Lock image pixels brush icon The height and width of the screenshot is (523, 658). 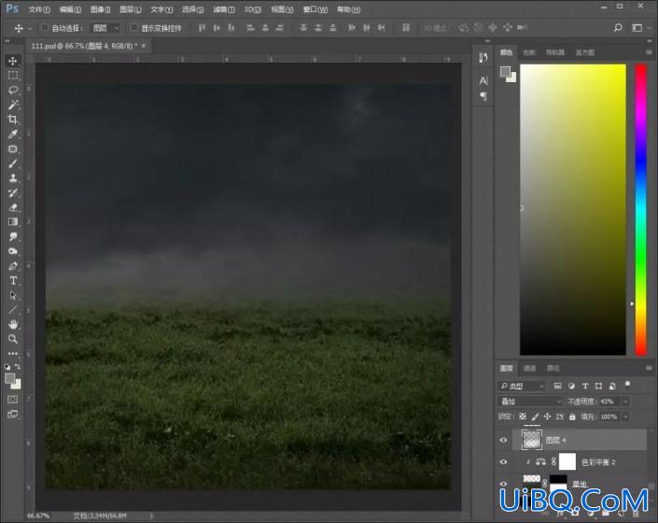coord(535,417)
